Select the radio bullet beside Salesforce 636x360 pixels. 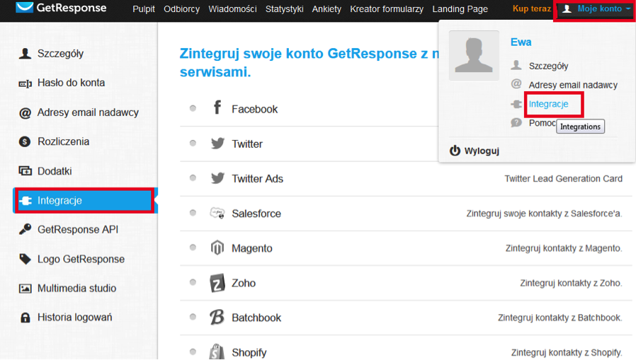tap(193, 213)
